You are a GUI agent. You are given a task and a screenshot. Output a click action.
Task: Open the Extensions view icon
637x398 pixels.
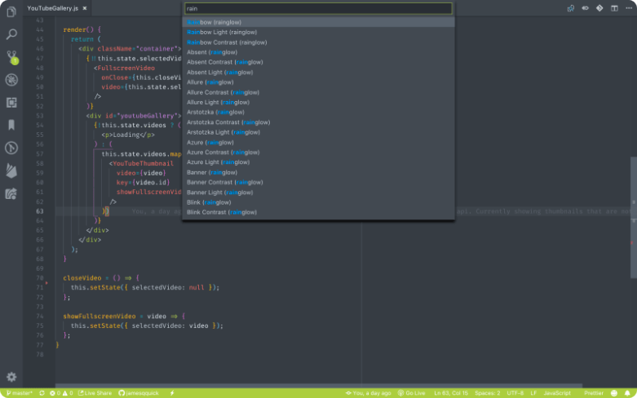(11, 102)
